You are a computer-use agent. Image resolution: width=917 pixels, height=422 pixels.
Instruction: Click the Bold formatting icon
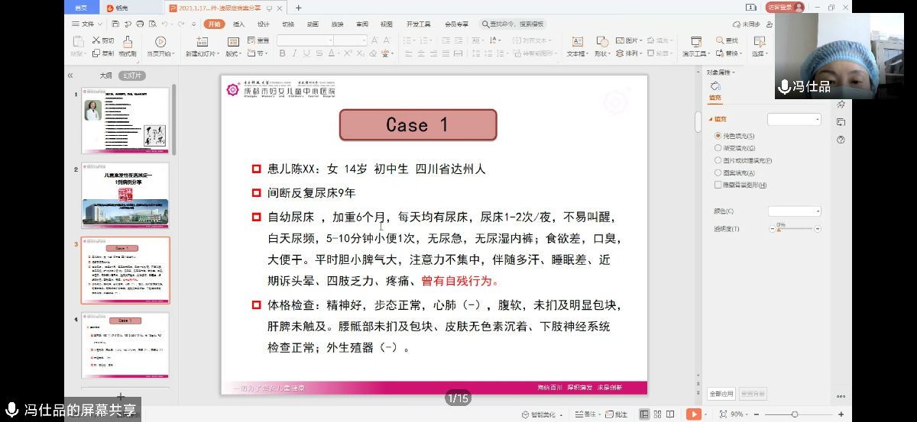pyautogui.click(x=283, y=53)
